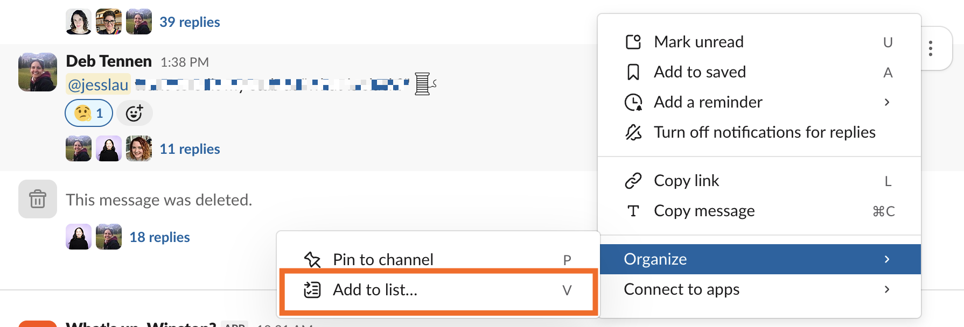Click the Copy message T icon
Viewport: 964px width, 327px height.
pos(633,211)
